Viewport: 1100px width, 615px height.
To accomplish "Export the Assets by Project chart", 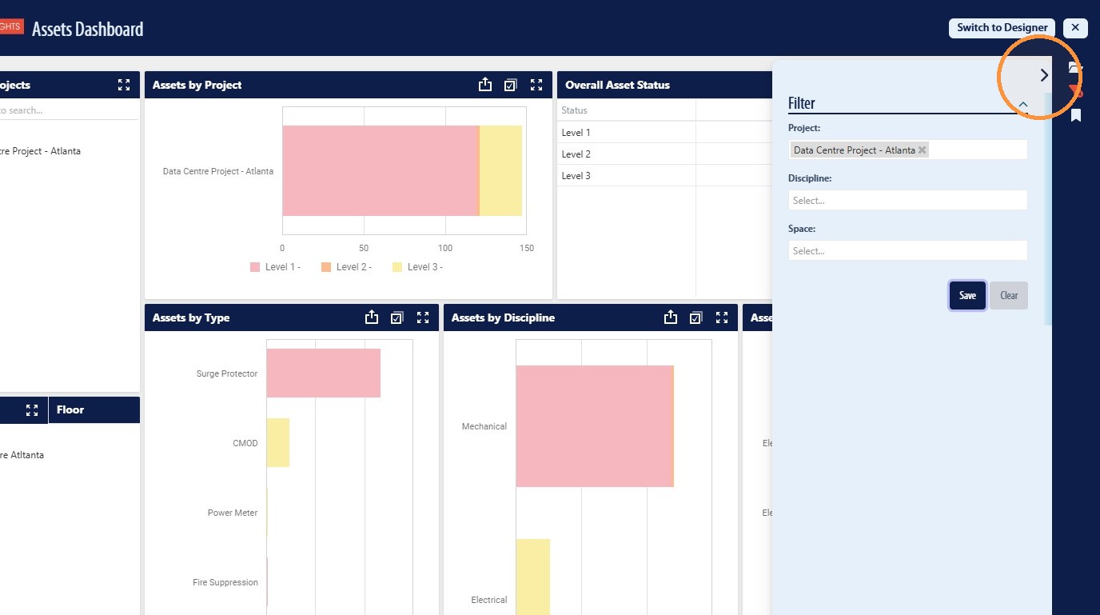I will 484,85.
